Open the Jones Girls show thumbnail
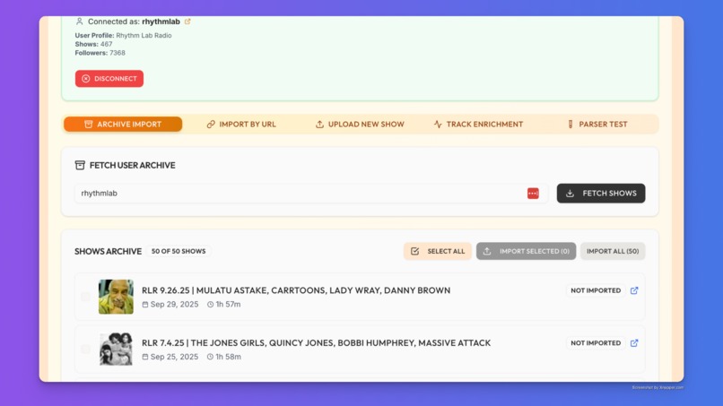 point(116,350)
